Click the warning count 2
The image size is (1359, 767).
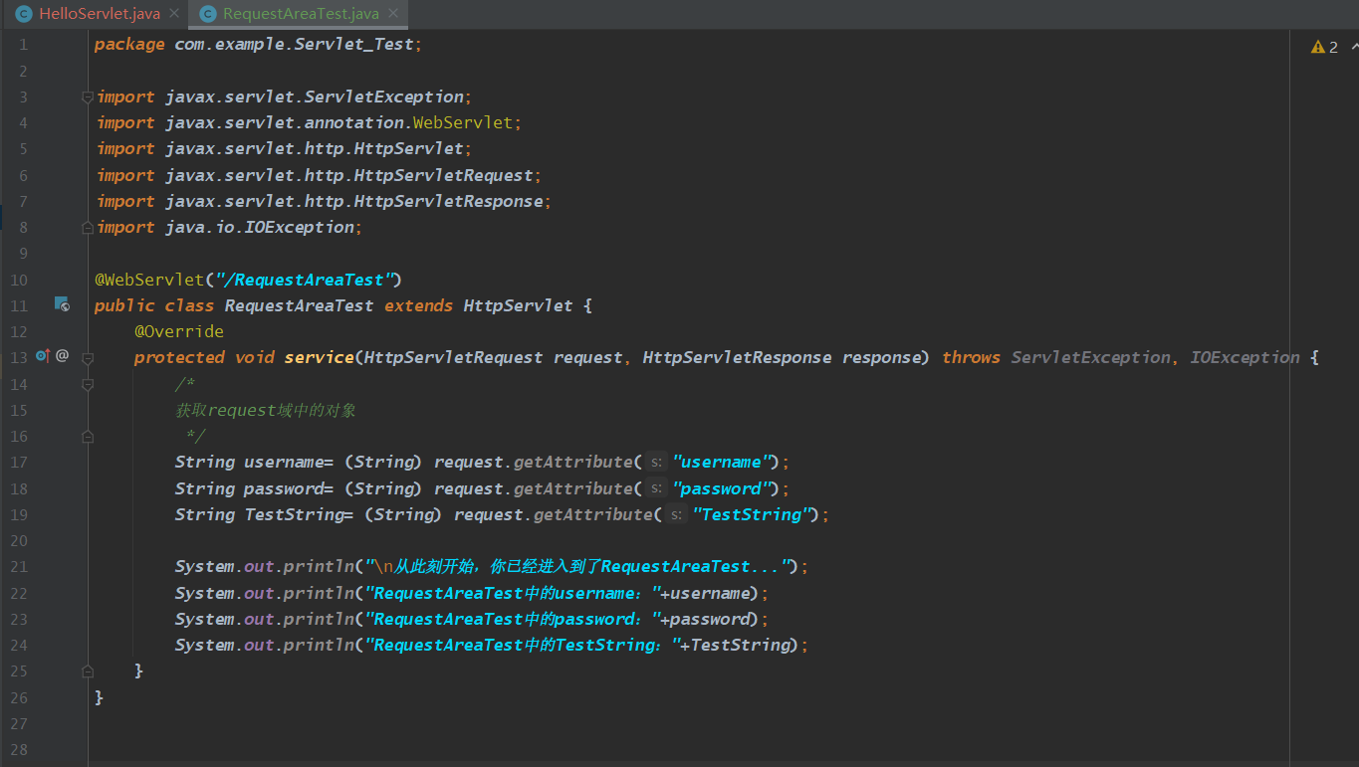1333,47
